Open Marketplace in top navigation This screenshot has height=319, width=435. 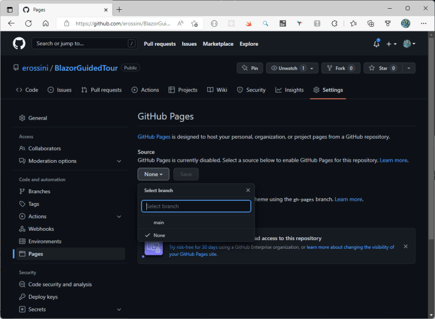click(218, 44)
